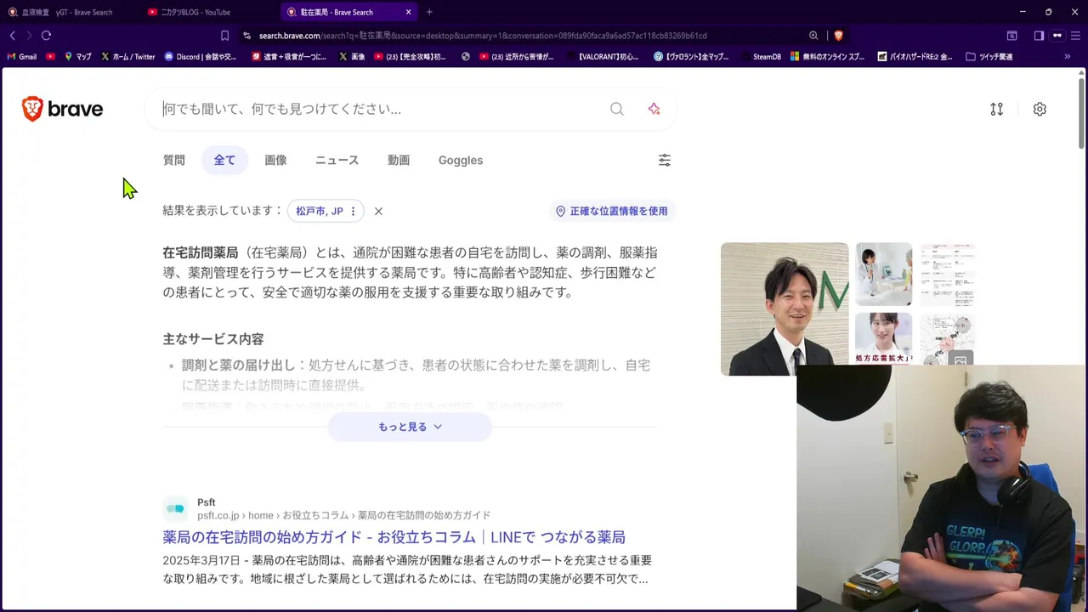Viewport: 1088px width, 612px height.
Task: Open 薬局の在宅訪問の始め方ガイド result link
Action: pos(394,537)
